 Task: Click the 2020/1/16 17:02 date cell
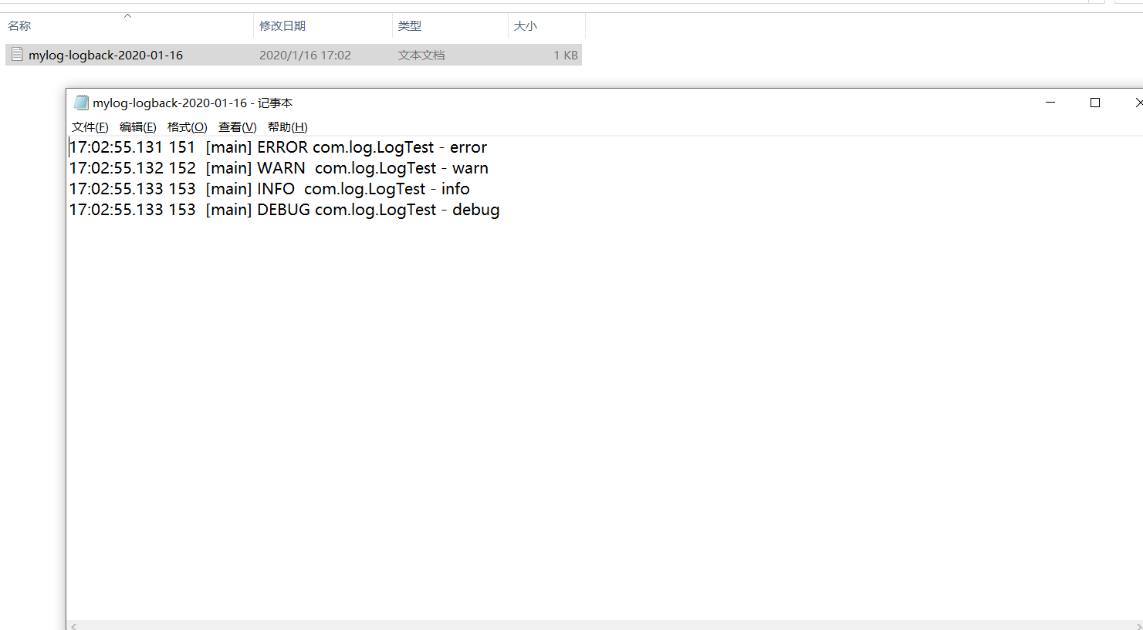(305, 56)
